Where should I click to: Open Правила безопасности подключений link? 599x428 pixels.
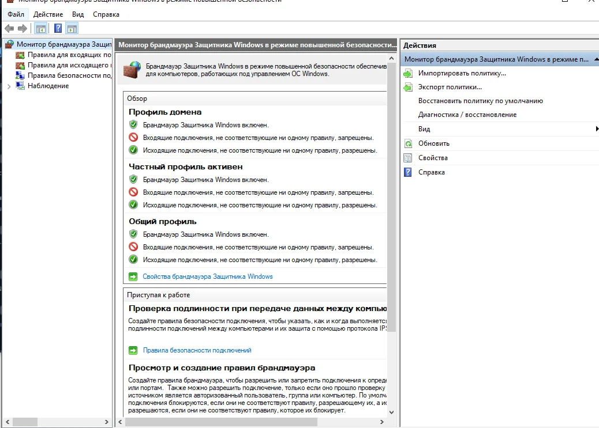(x=197, y=350)
